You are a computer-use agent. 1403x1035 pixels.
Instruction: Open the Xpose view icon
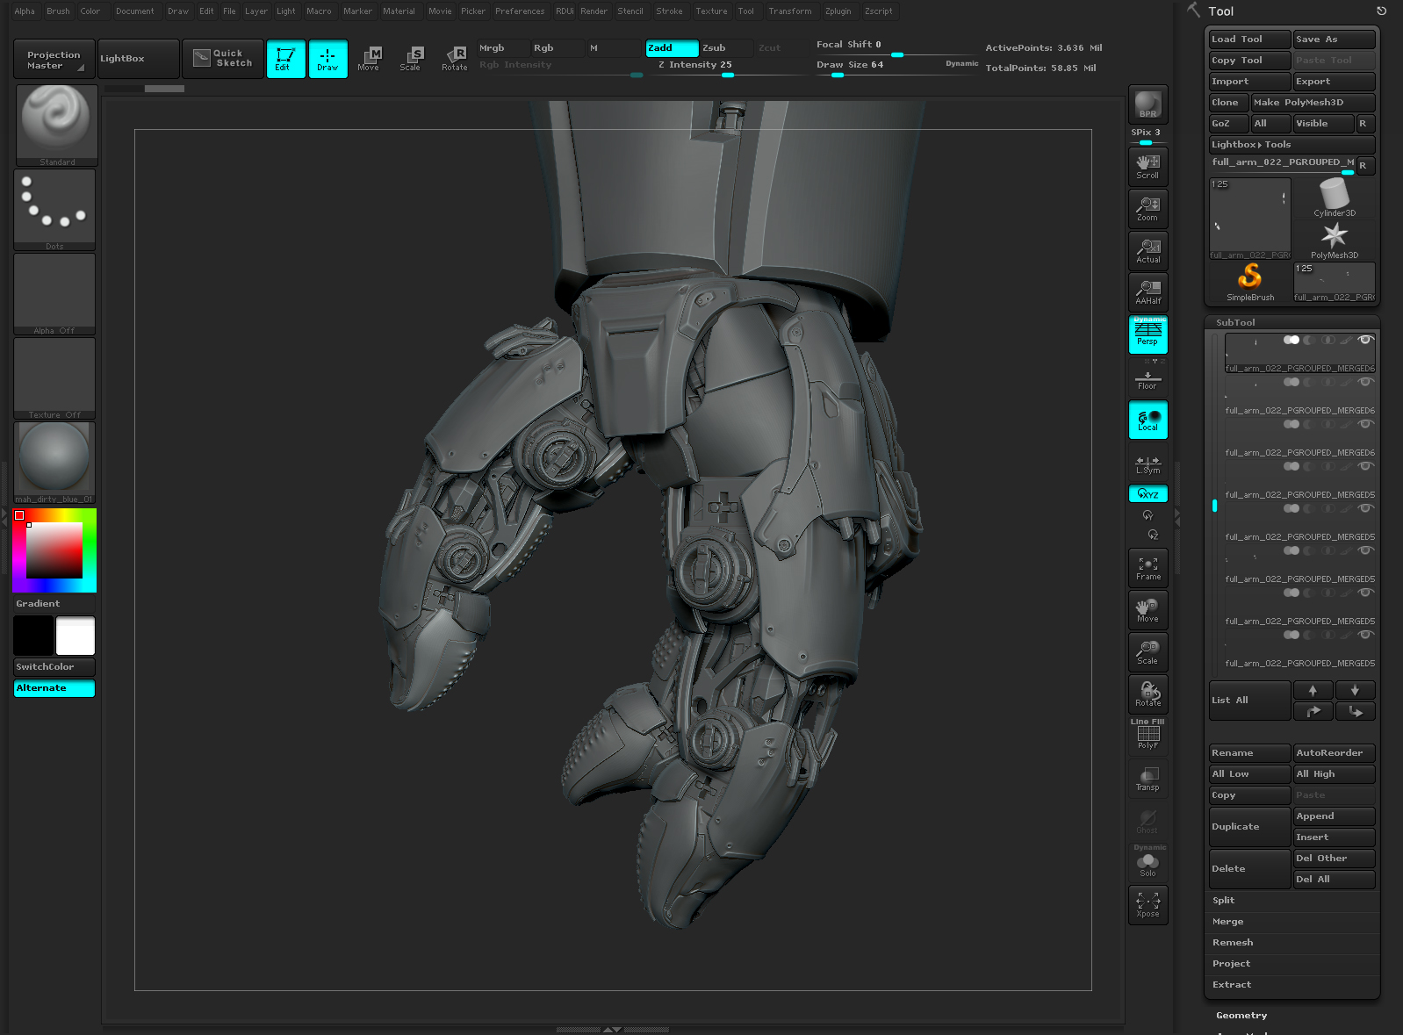tap(1148, 905)
